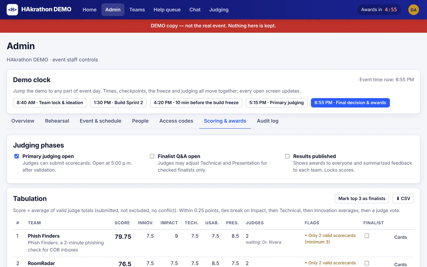
Task: Click the Phish Finders team name
Action: [44, 236]
